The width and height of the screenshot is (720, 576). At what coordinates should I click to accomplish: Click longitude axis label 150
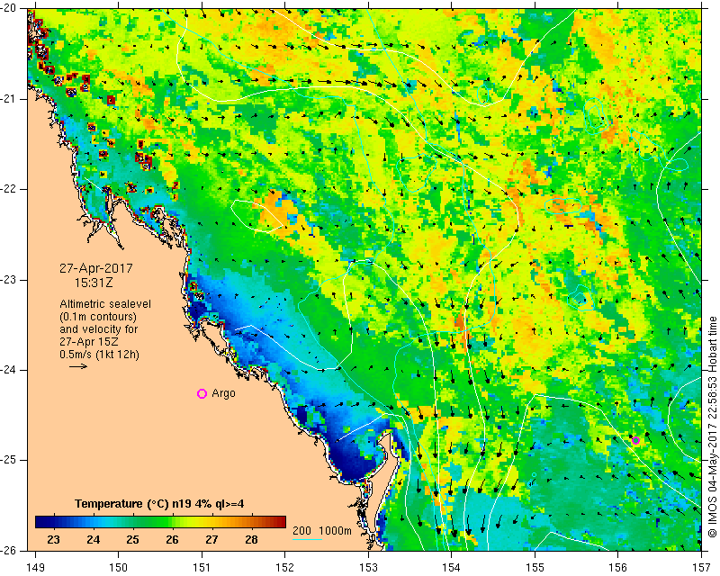(119, 567)
